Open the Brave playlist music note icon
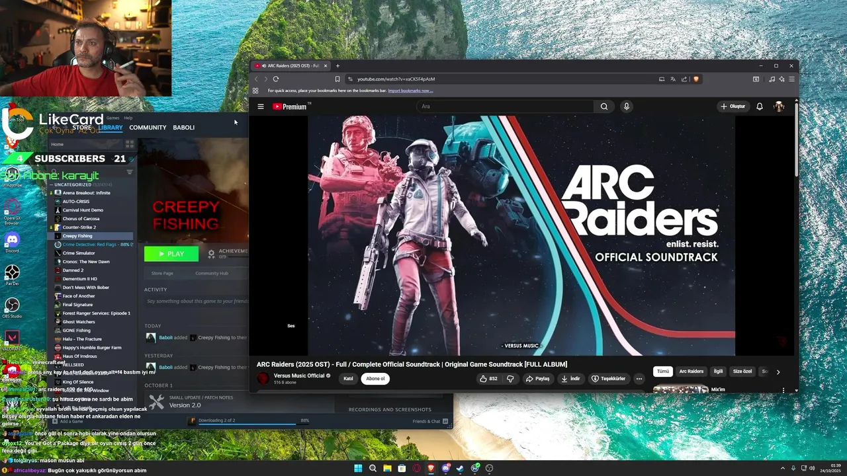 [772, 79]
